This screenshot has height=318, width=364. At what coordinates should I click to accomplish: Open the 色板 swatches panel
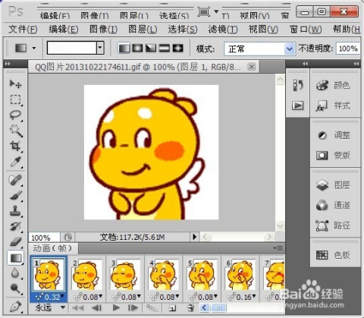pyautogui.click(x=333, y=255)
